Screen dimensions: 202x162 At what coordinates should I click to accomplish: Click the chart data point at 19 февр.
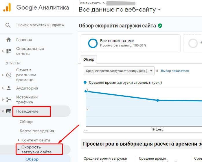(x=157, y=100)
